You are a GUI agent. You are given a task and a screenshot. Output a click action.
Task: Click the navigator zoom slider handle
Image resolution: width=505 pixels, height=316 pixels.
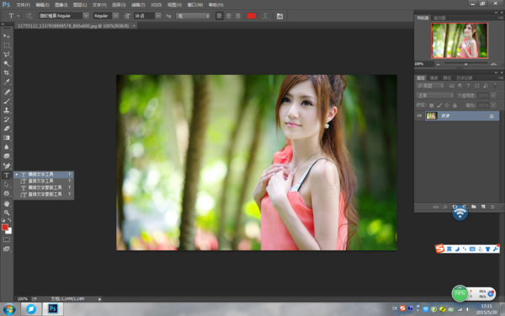[x=465, y=64]
